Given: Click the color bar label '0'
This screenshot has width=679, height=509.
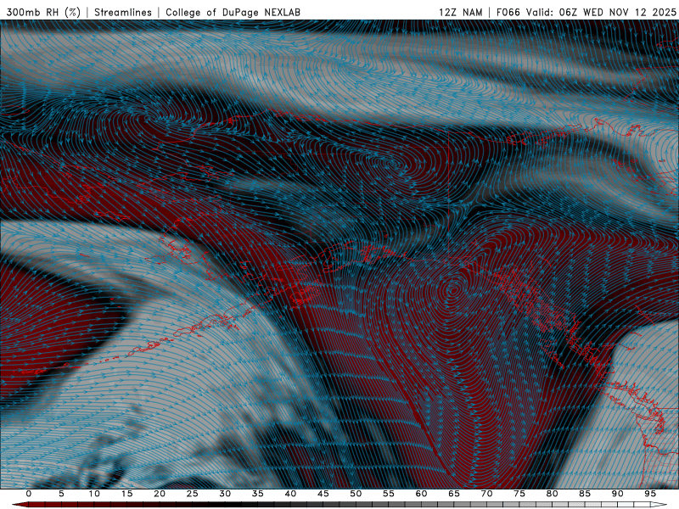Looking at the screenshot, I should (x=29, y=494).
